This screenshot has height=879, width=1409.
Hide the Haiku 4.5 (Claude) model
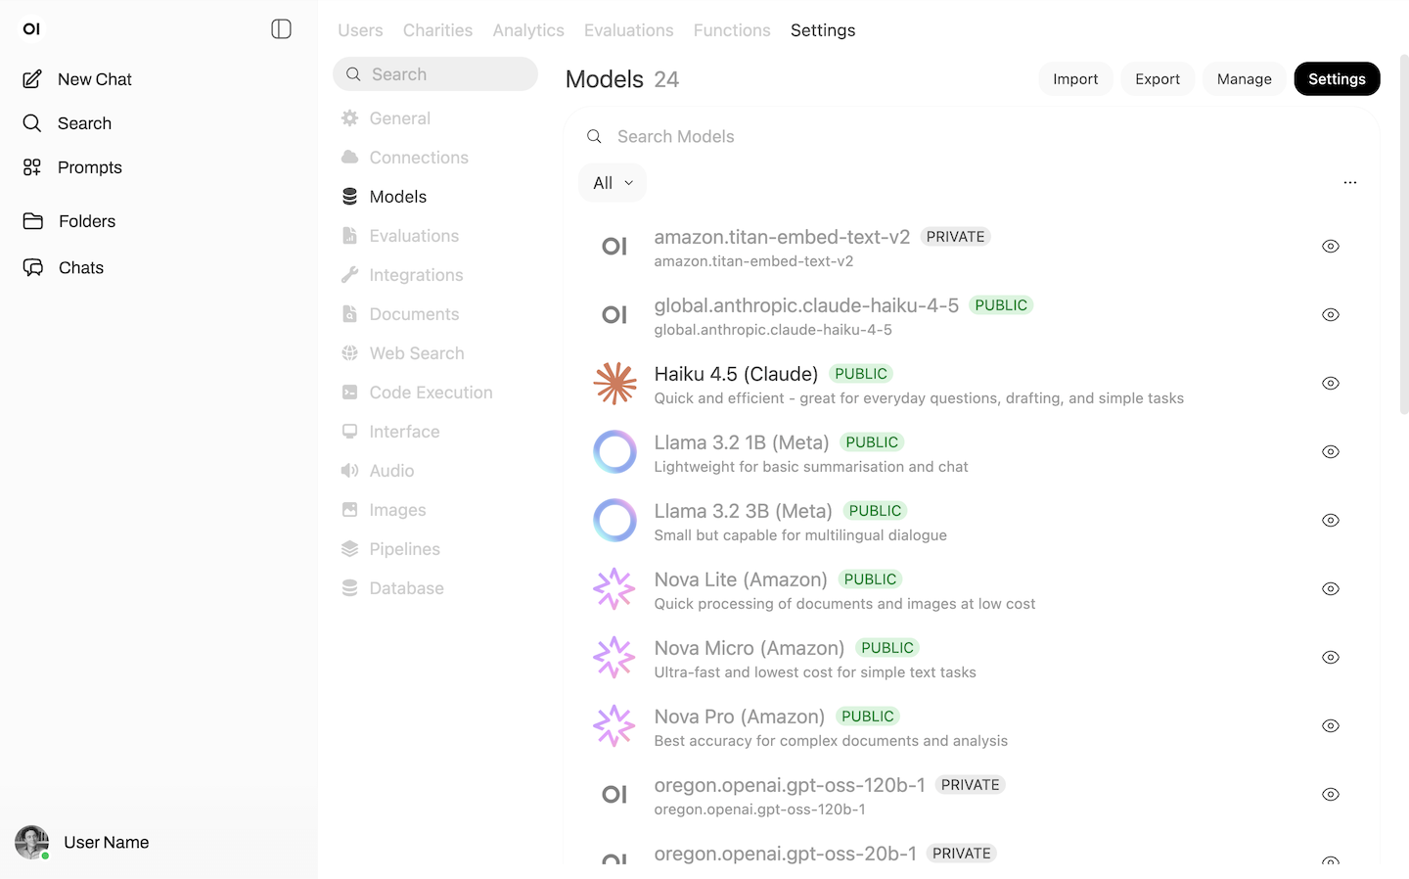coord(1331,384)
